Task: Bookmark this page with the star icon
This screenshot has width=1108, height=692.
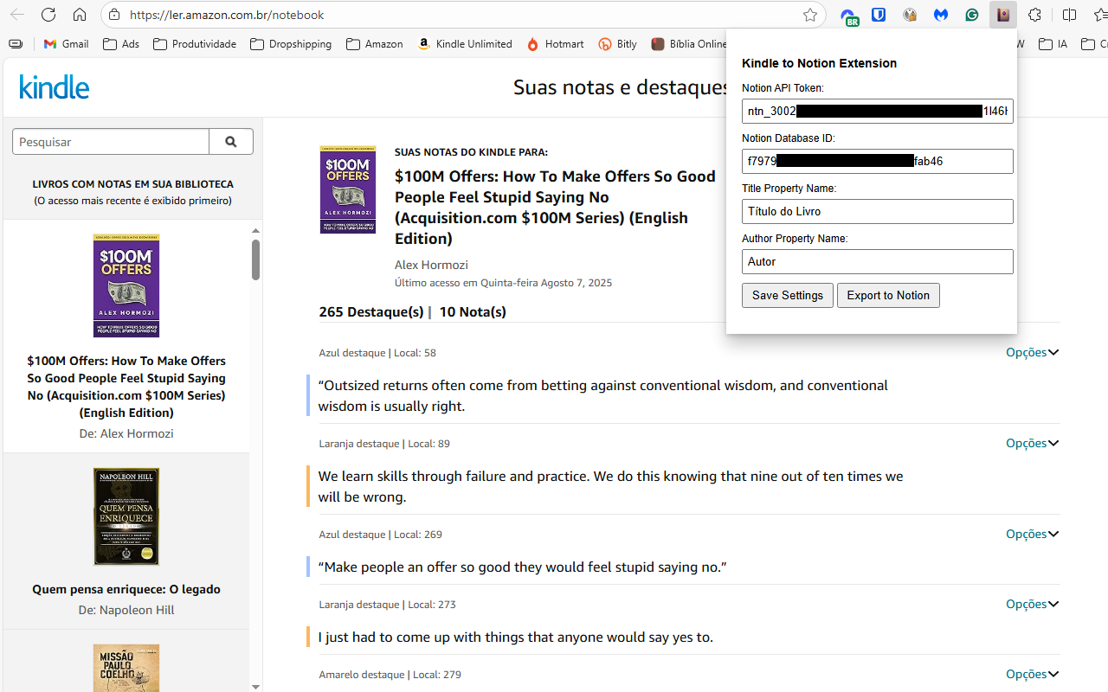Action: click(x=810, y=15)
